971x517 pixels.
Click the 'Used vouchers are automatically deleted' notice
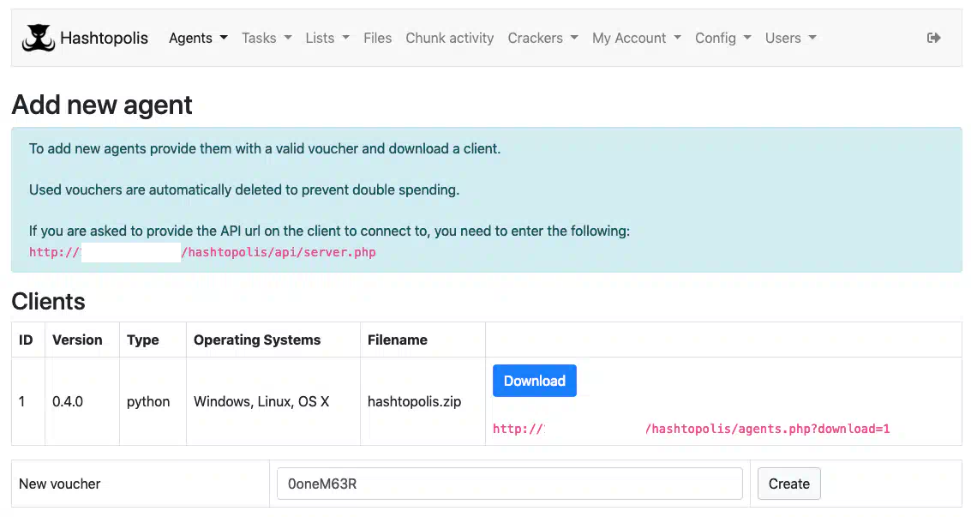click(244, 189)
